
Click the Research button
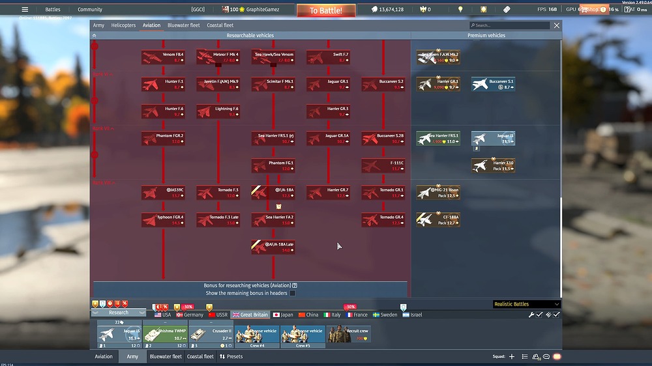click(119, 313)
